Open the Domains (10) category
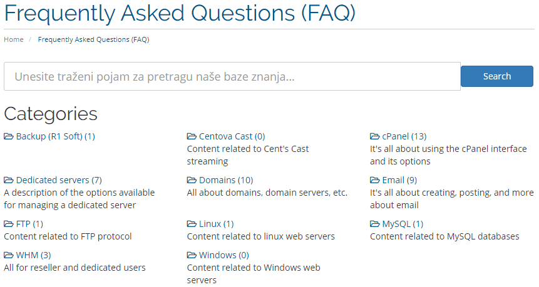Screen dimensions: 539x287 tap(226, 180)
